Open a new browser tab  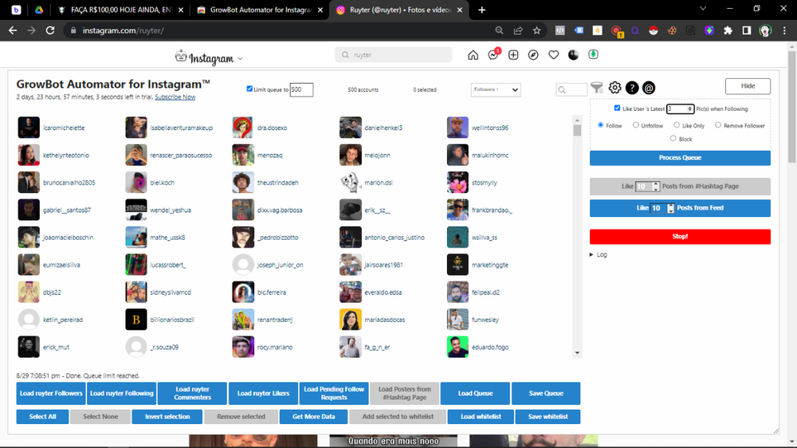[482, 10]
